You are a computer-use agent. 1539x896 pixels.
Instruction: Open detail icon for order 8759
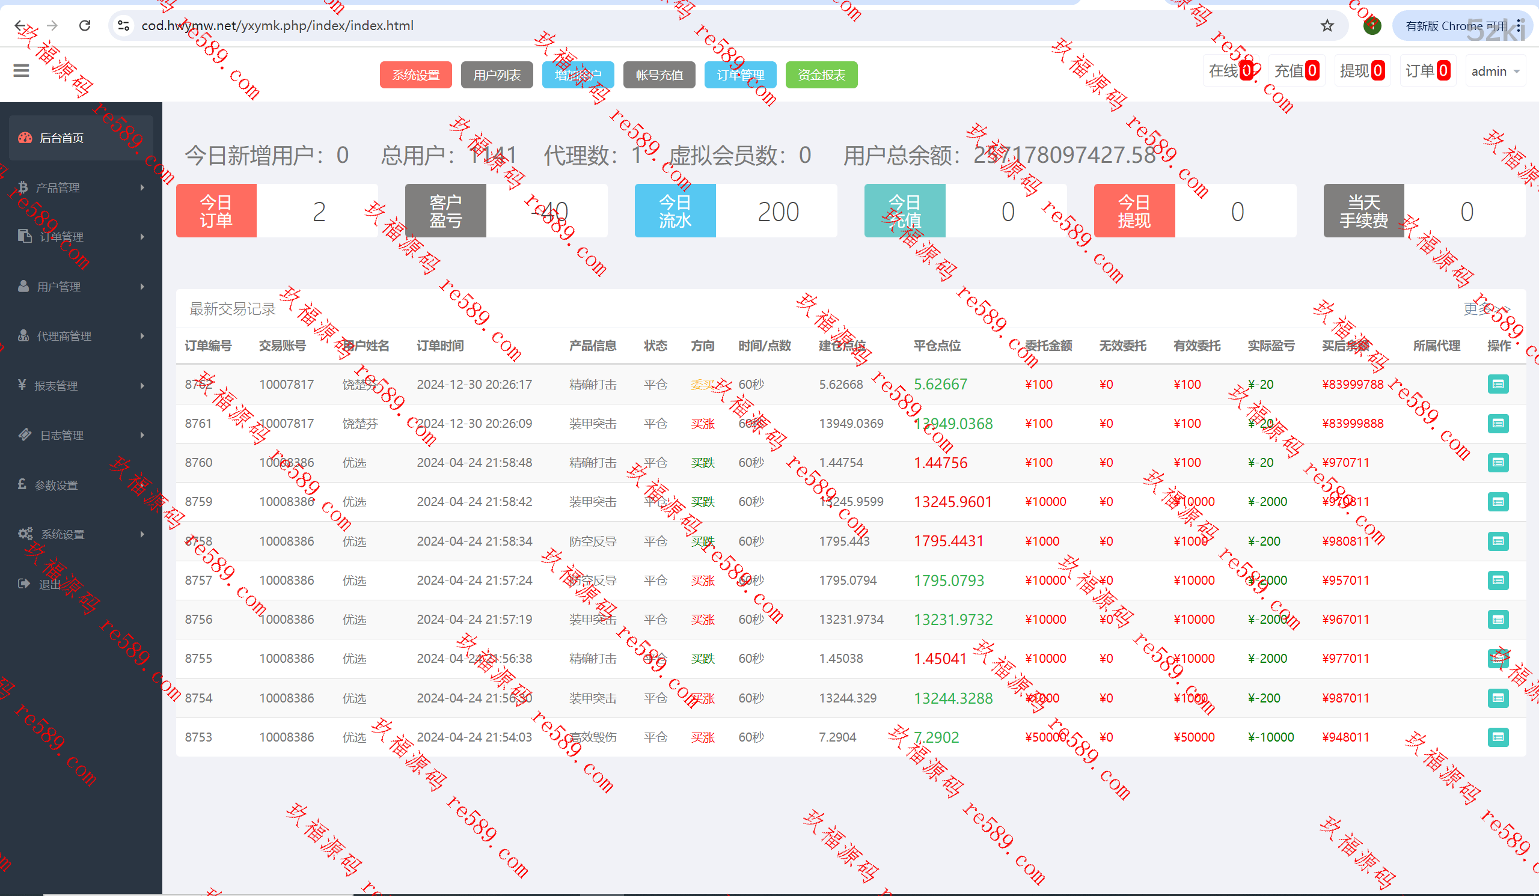pyautogui.click(x=1498, y=502)
